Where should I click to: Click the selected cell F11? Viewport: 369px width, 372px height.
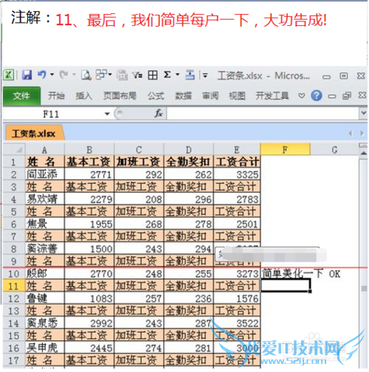point(286,286)
